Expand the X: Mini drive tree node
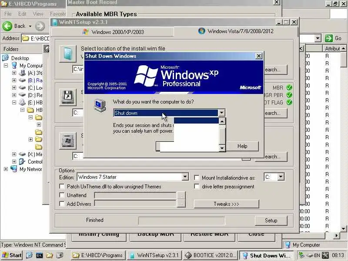 (x=14, y=154)
